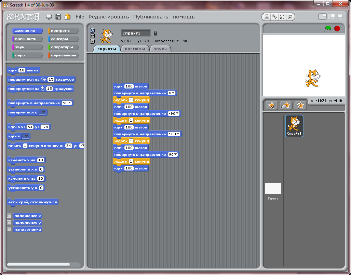This screenshot has height=275, width=351.
Task: Click the green flag to start
Action: (x=328, y=28)
